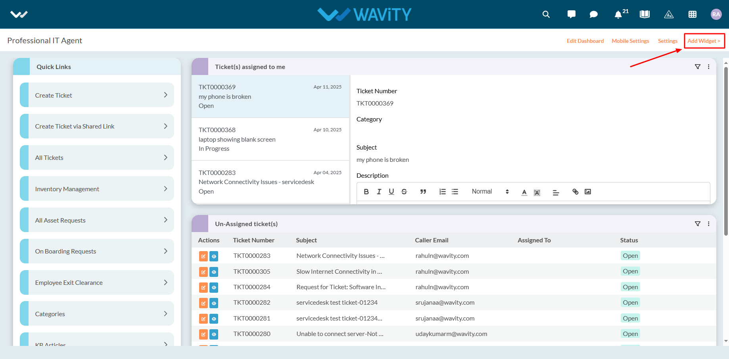Apply strikethrough in Description editor

click(x=404, y=192)
